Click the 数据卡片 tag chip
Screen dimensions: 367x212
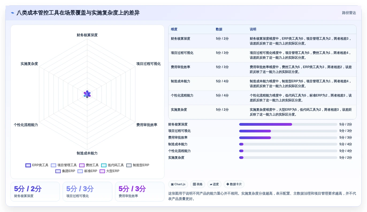tap(234, 184)
